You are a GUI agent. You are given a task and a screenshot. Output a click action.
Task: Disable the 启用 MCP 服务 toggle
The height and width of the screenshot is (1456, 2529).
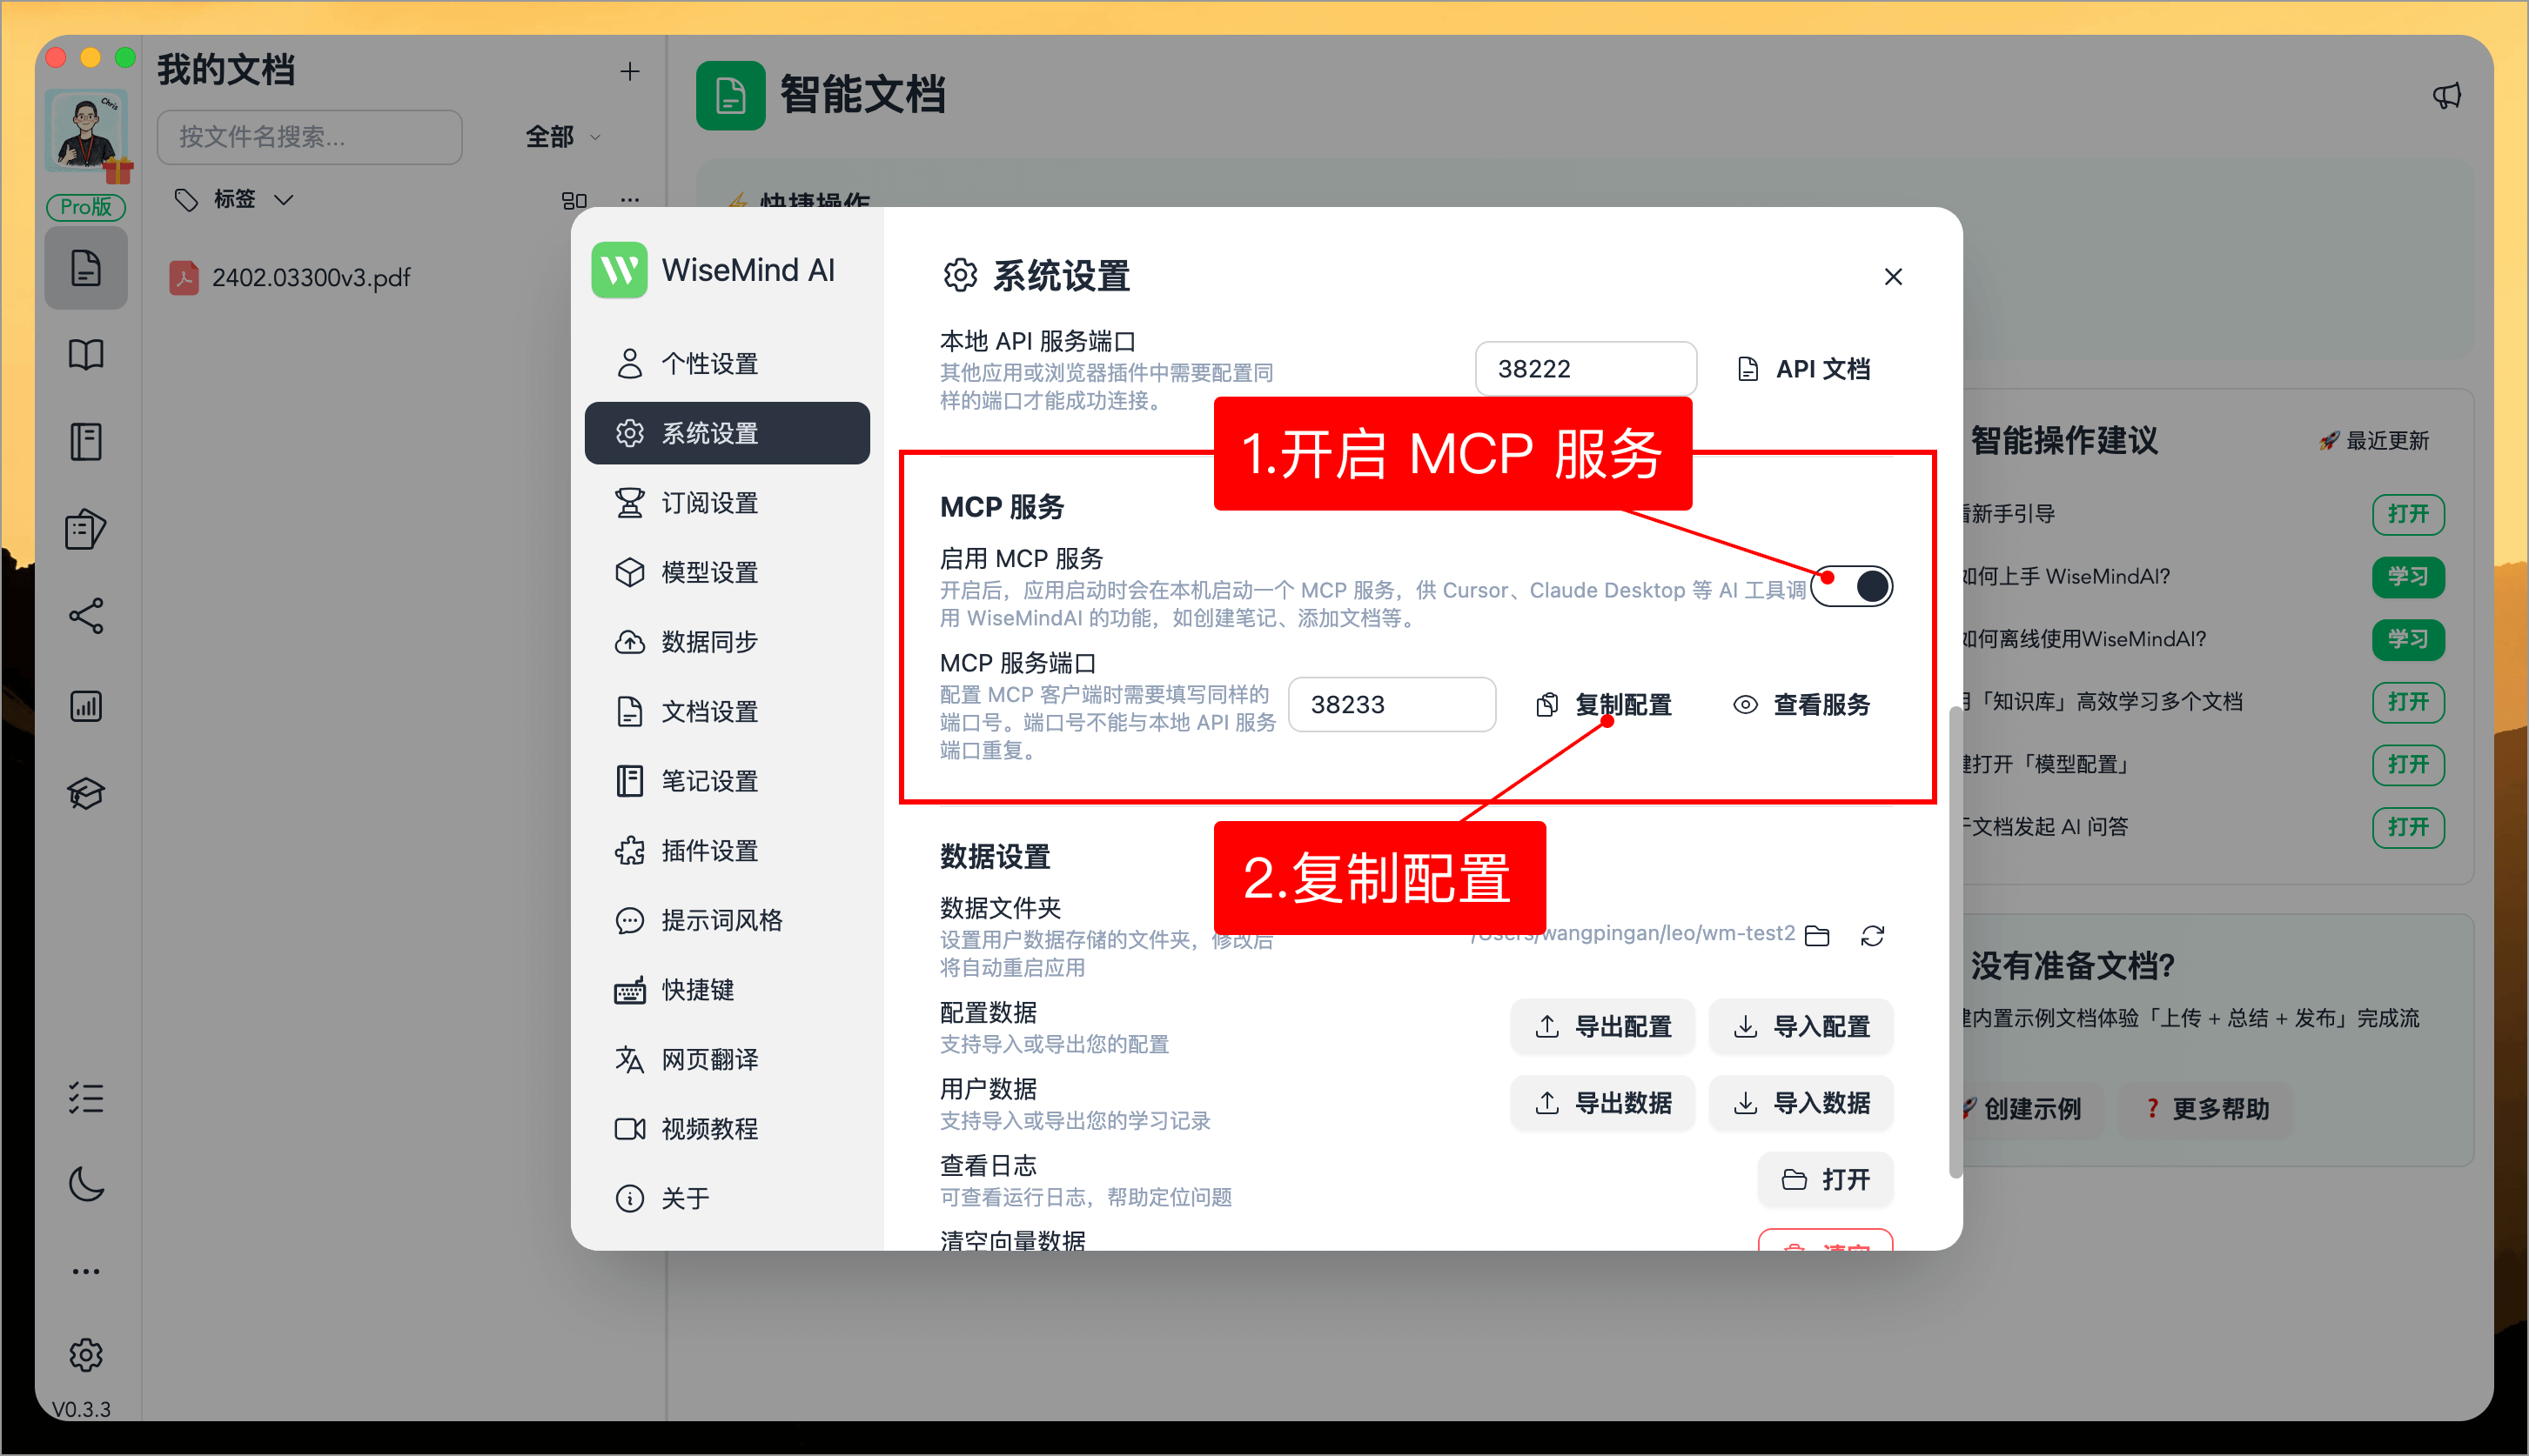(1852, 586)
